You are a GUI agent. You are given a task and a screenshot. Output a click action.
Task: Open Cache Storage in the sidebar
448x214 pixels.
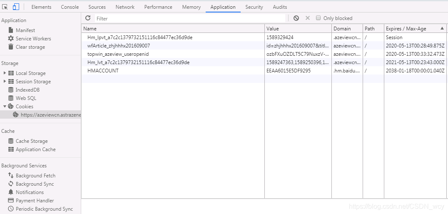(32, 141)
